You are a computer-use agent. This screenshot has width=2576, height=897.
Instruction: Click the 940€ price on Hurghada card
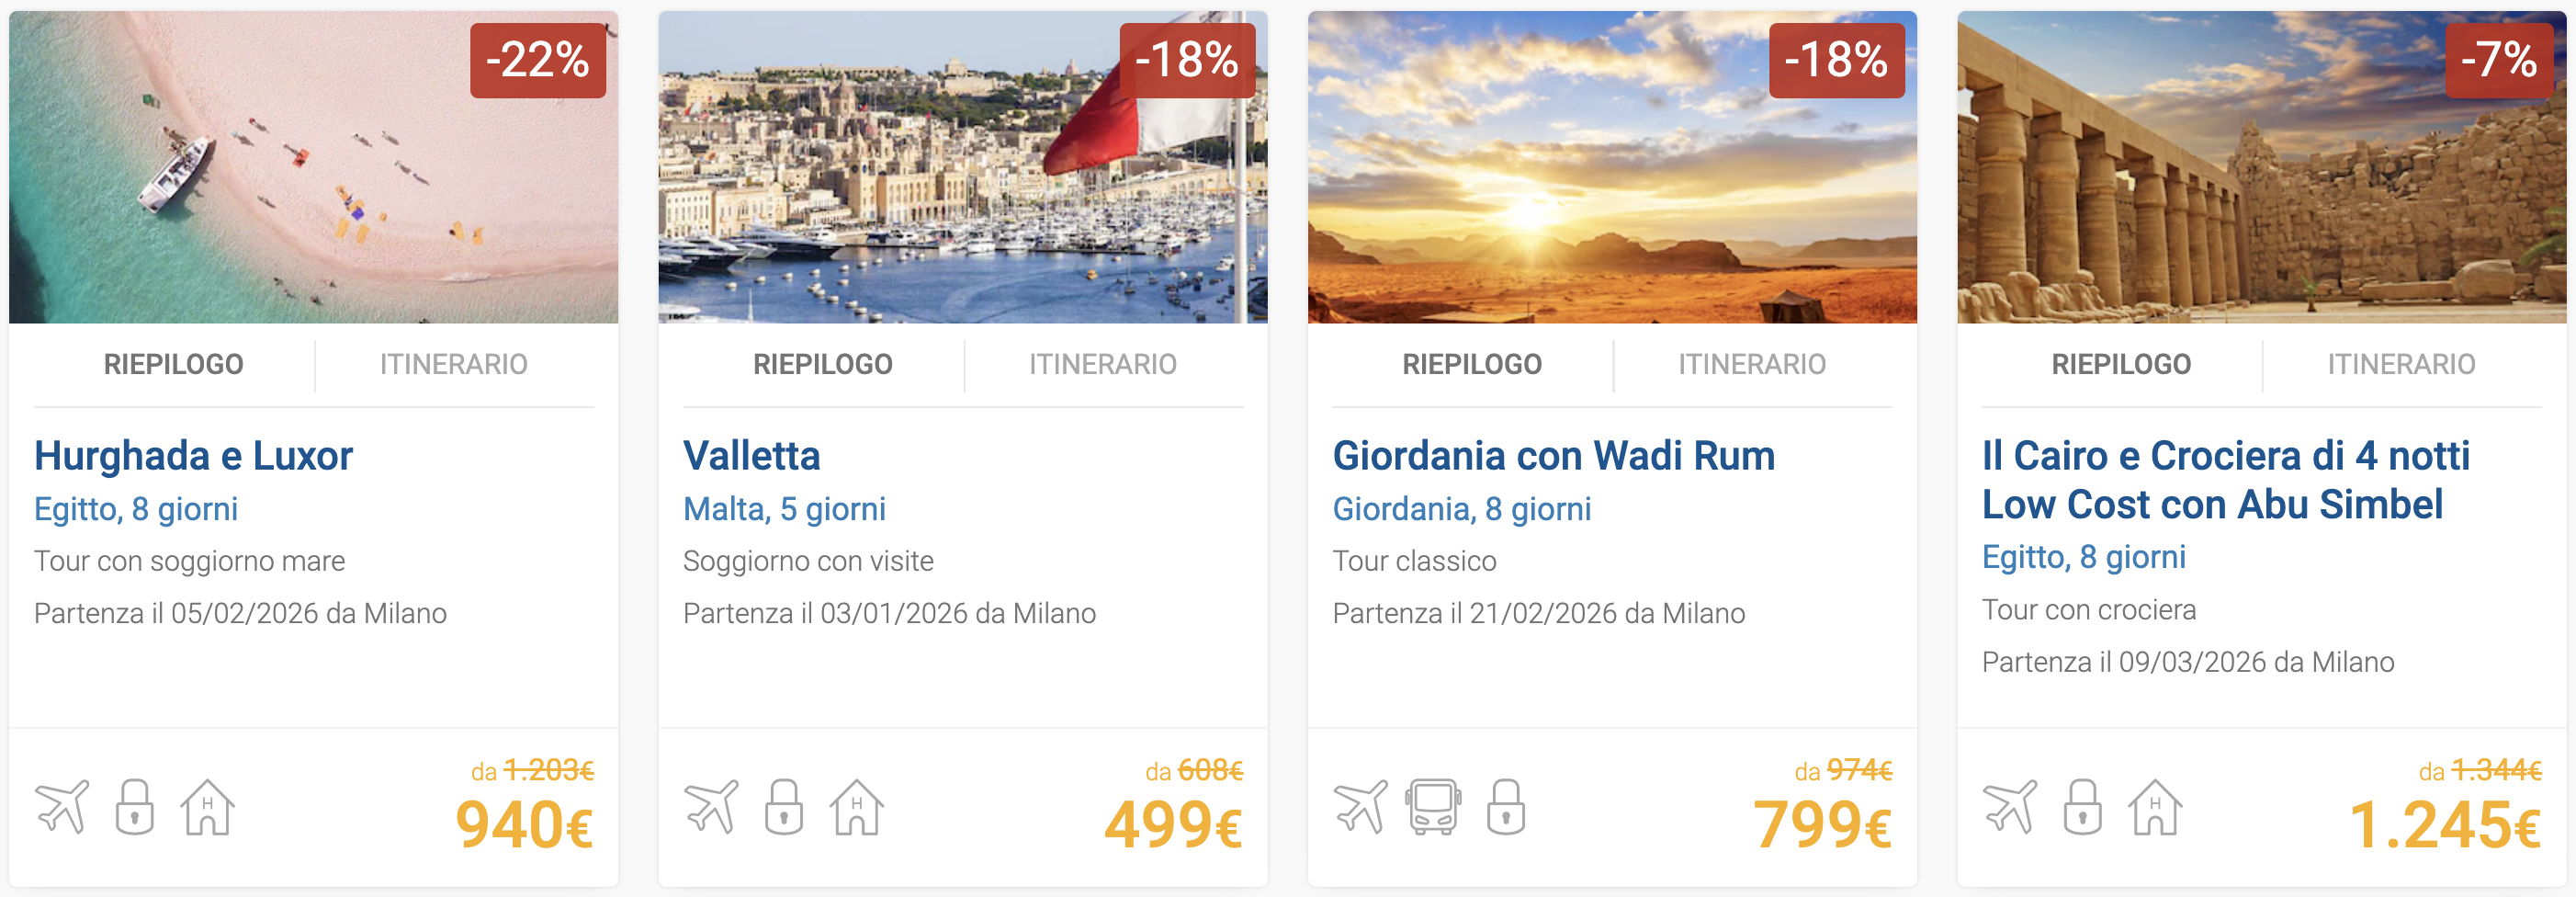524,826
